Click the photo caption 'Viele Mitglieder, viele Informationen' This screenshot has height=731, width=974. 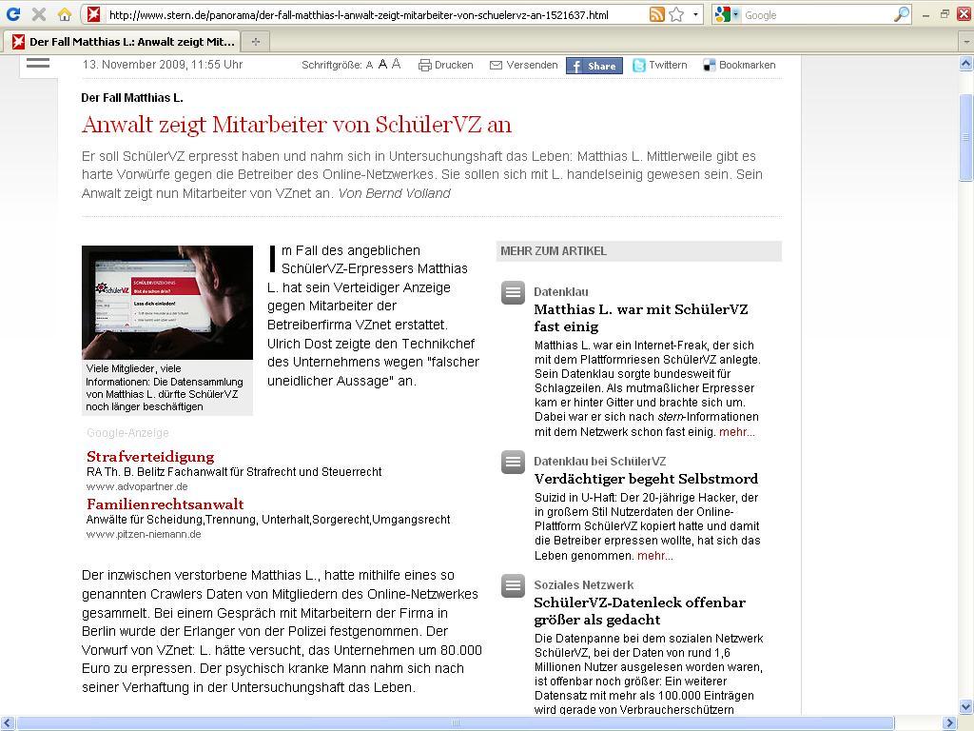tap(165, 387)
